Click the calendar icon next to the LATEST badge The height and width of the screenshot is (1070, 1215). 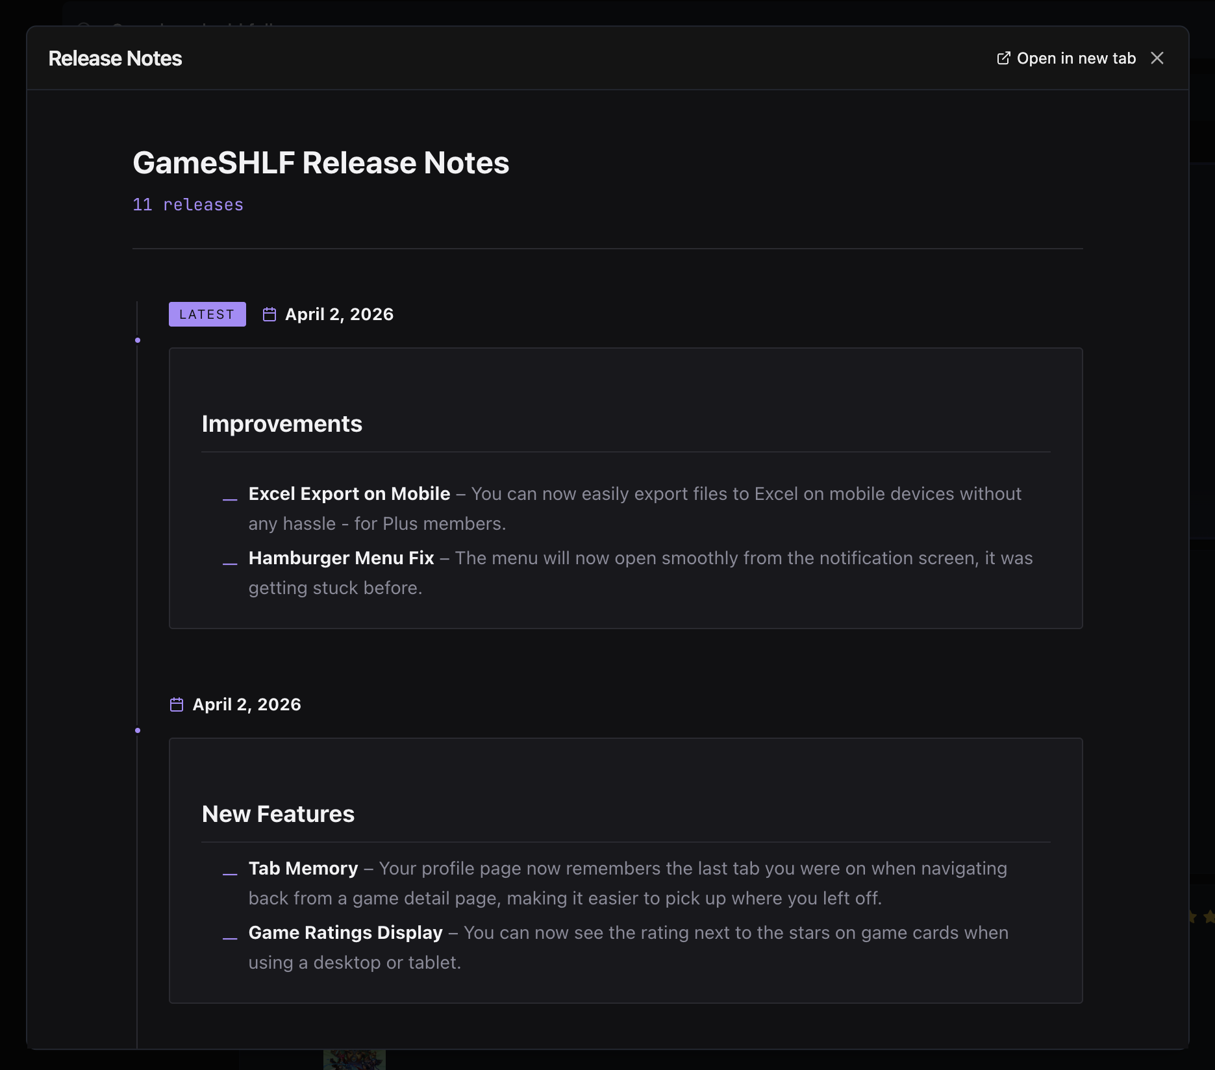pos(269,315)
